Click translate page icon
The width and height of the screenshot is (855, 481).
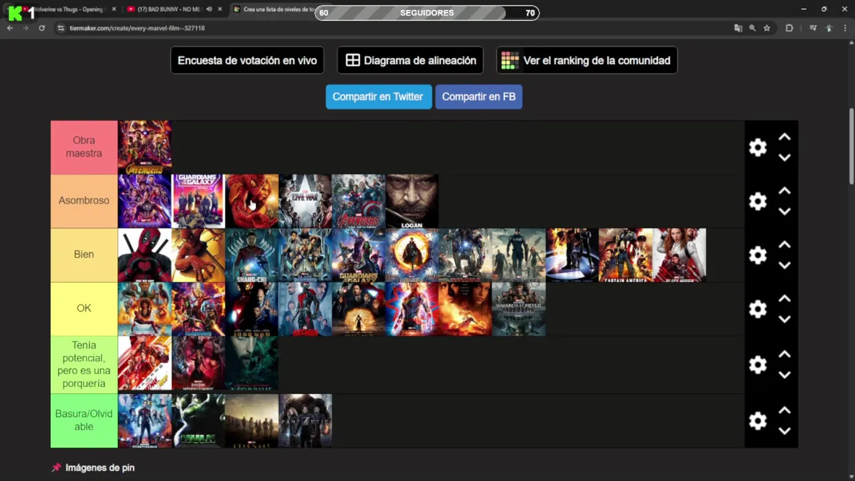tap(738, 28)
